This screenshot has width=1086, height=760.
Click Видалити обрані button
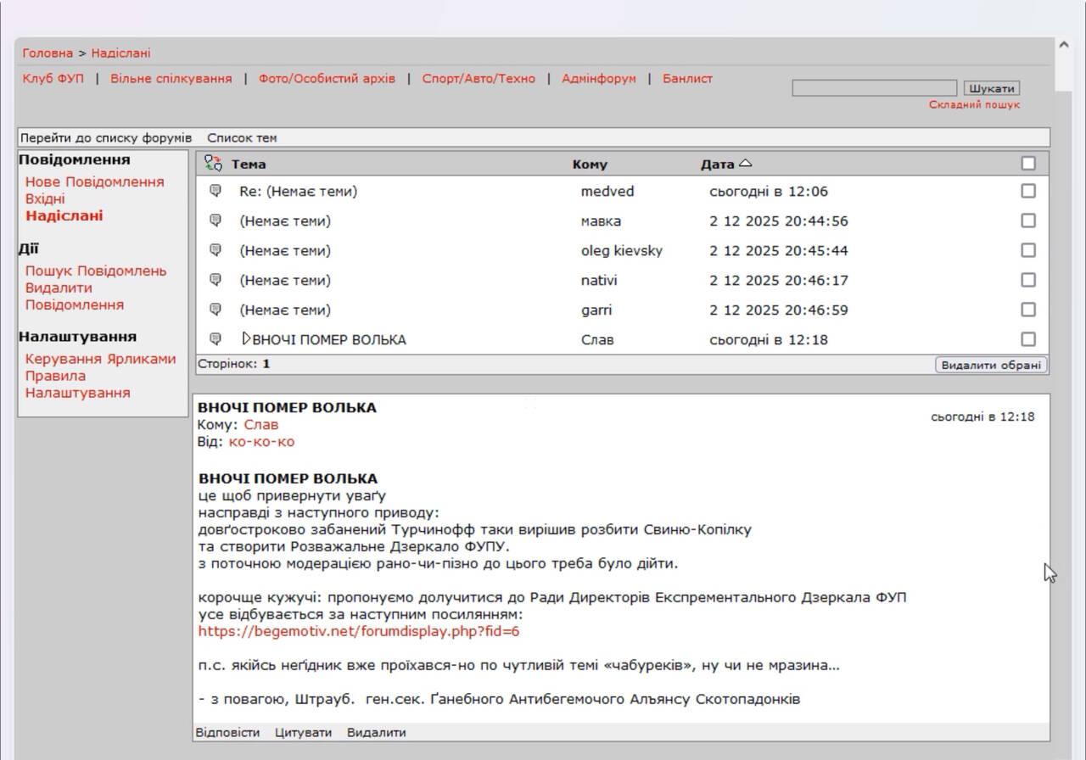point(991,365)
